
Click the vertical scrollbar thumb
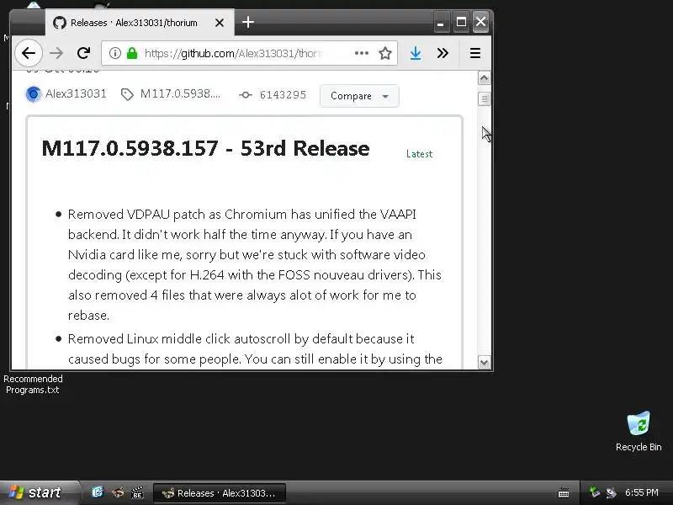484,98
